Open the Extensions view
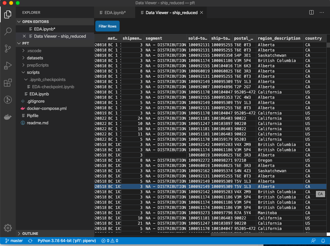 point(8,83)
